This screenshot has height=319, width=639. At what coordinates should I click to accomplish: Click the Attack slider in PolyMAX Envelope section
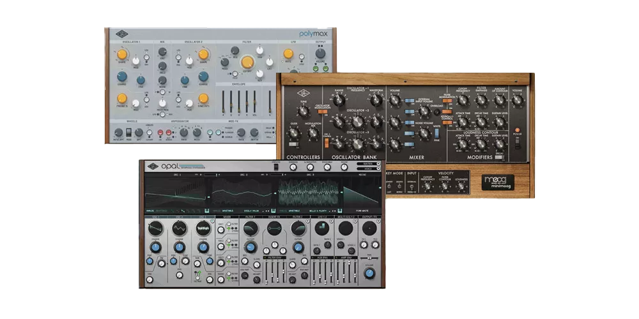(x=223, y=101)
